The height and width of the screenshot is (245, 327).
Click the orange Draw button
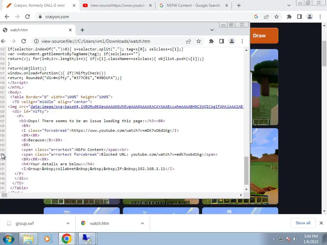pos(264,36)
